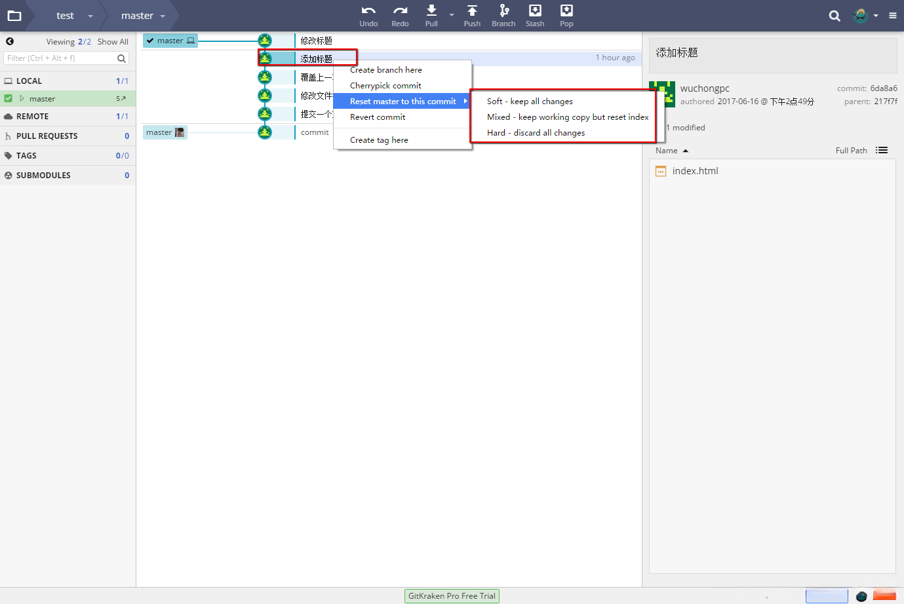Open the master branch dropdown in the breadcrumb

pos(163,16)
